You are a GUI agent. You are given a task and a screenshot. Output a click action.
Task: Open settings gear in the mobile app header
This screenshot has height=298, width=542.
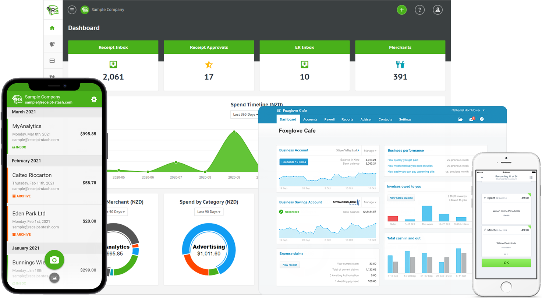pyautogui.click(x=94, y=99)
